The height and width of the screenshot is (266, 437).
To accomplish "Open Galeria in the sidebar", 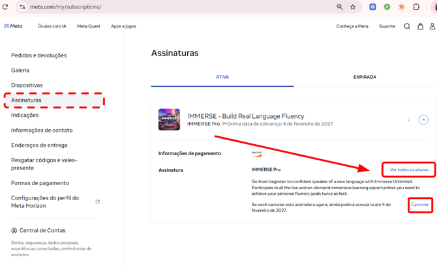I will [20, 70].
